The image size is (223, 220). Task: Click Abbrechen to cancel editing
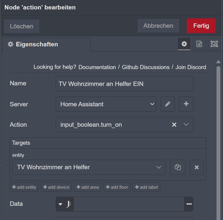pos(158,26)
